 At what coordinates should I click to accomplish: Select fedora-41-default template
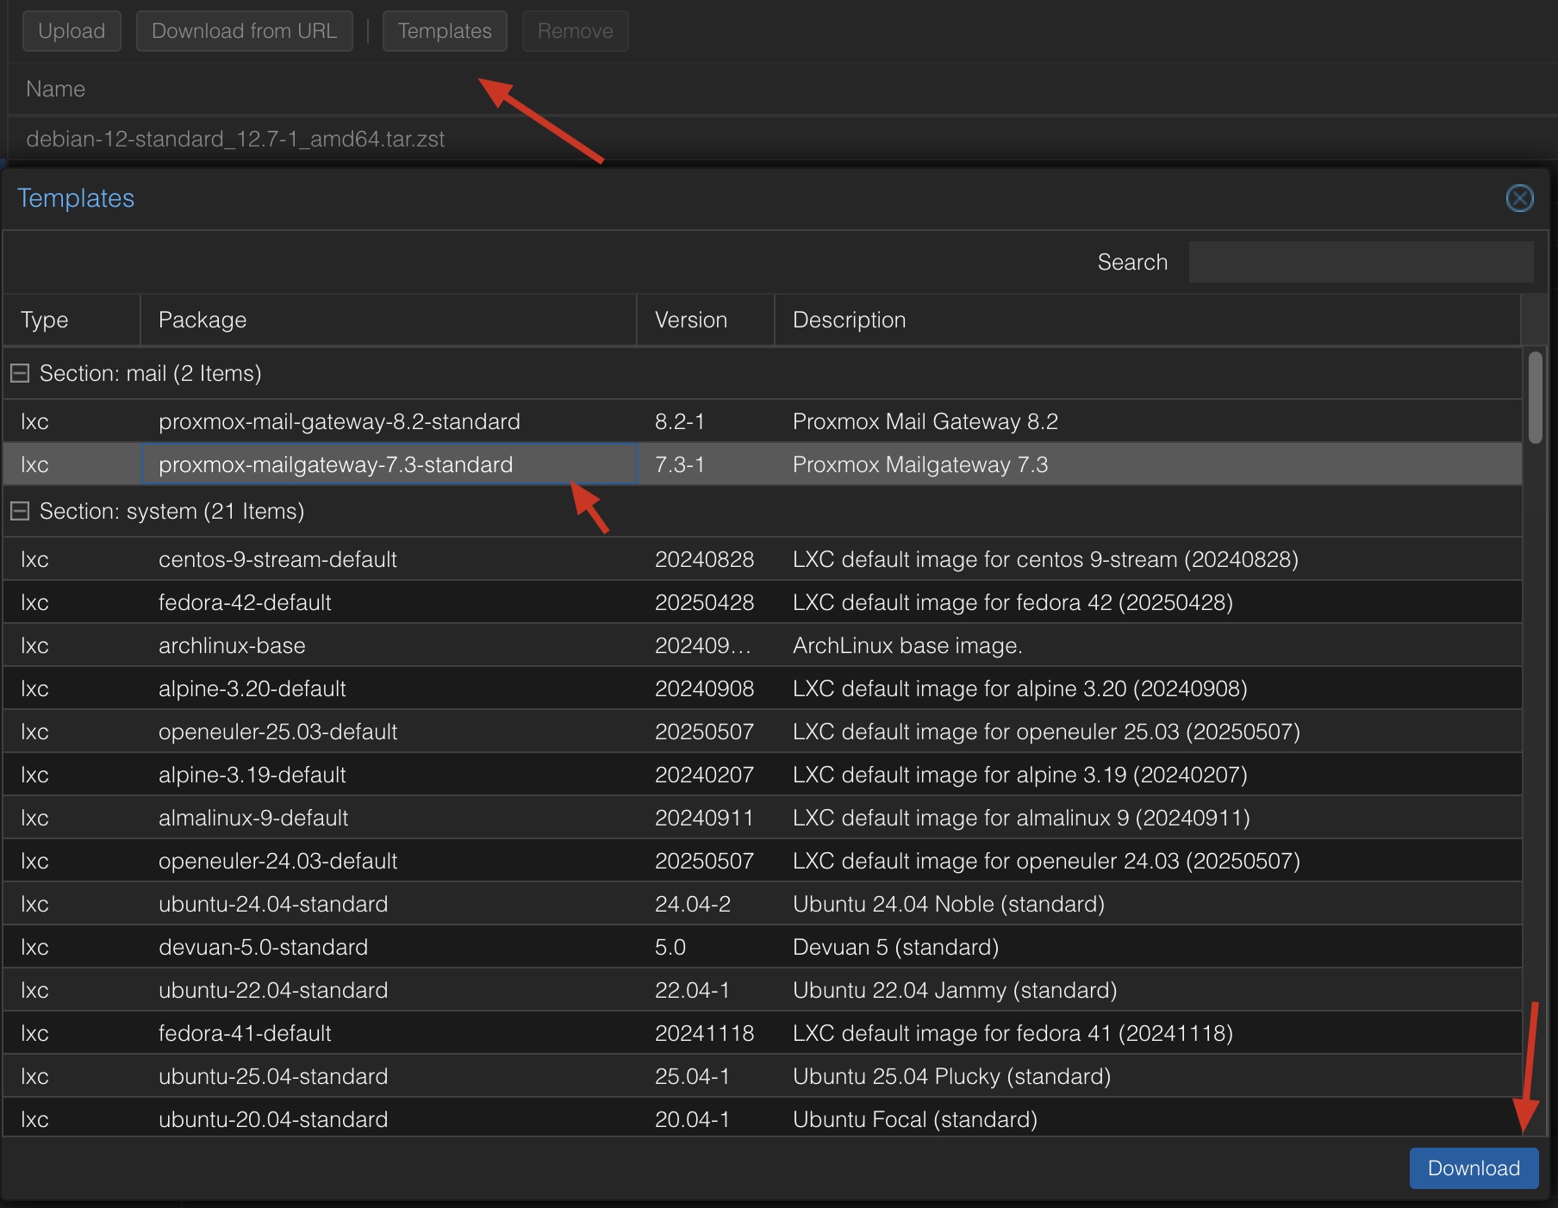(x=763, y=1033)
